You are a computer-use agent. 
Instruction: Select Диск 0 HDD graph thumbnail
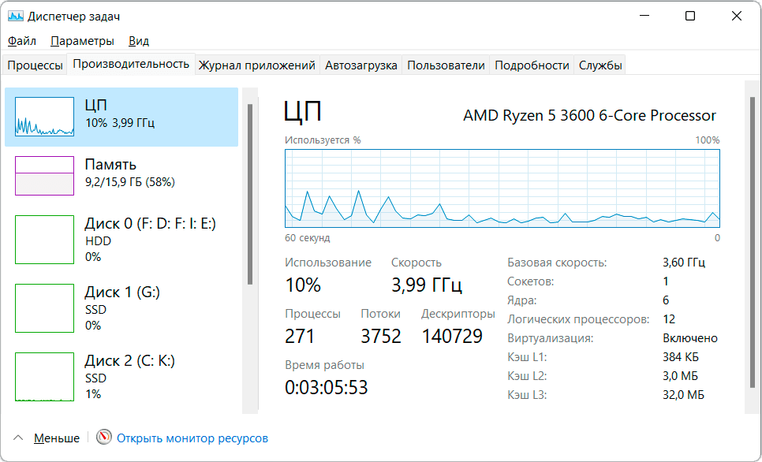click(x=44, y=240)
